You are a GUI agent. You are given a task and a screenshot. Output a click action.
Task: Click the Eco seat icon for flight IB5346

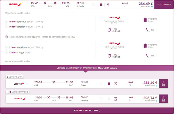click(x=148, y=30)
